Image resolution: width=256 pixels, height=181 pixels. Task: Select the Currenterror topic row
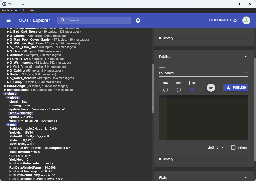click(x=25, y=156)
